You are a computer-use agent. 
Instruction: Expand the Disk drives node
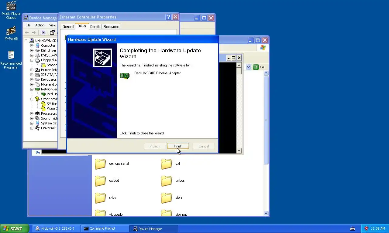pyautogui.click(x=32, y=50)
